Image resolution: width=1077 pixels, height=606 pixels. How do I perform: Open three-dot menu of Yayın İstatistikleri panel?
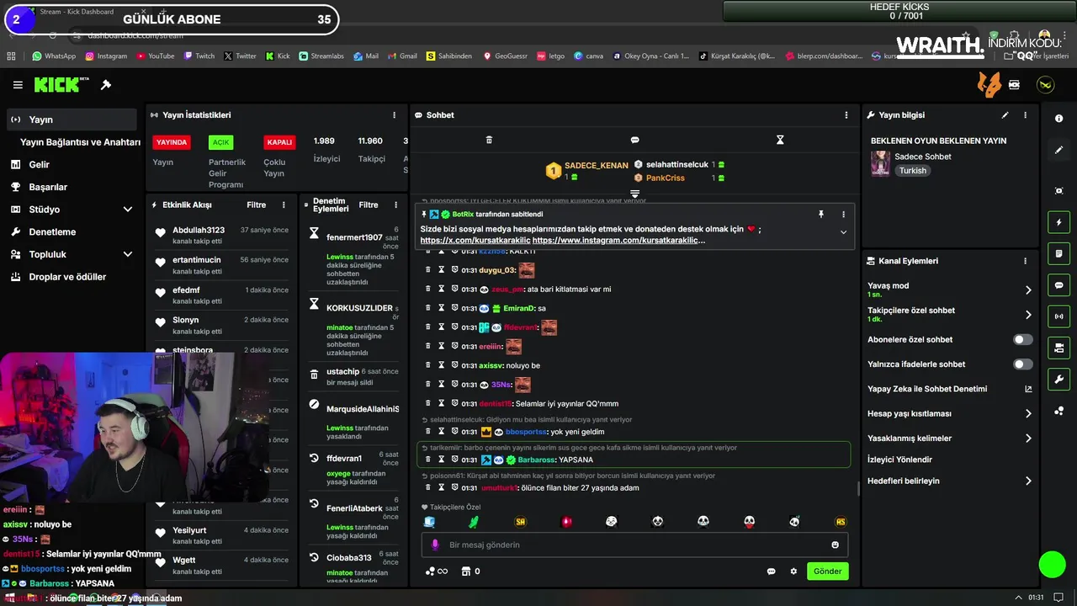point(394,115)
